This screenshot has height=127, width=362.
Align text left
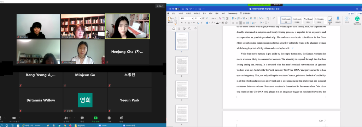tap(233, 23)
